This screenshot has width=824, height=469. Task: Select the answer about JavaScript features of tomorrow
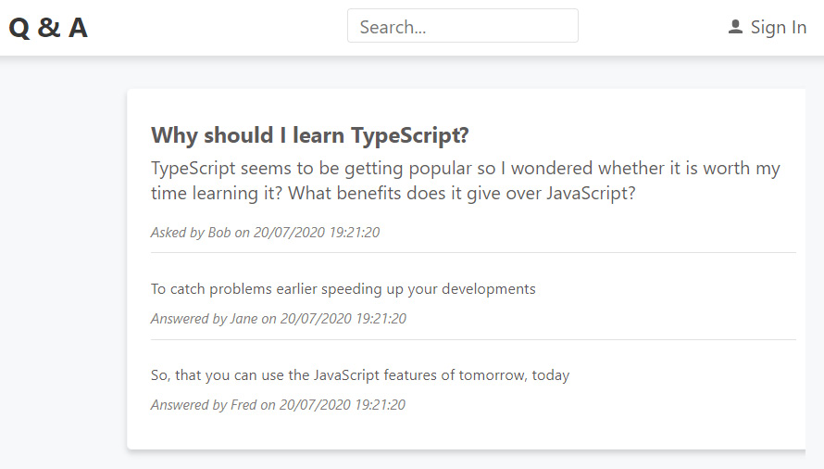click(359, 375)
